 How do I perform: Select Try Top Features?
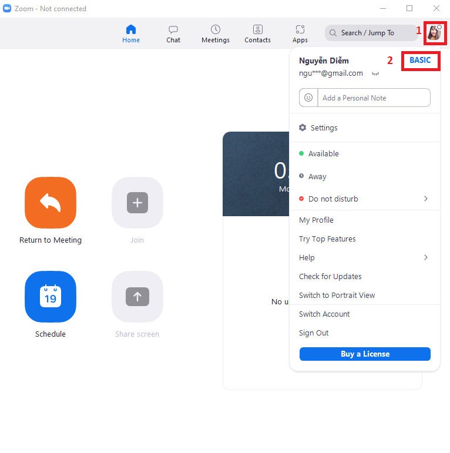coord(364,239)
